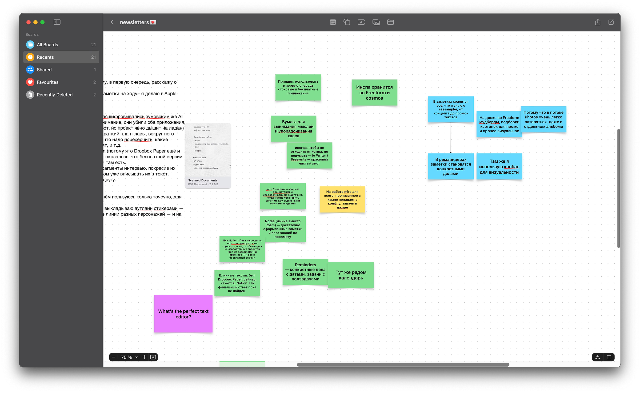Open the photo or media inserter

pos(376,22)
